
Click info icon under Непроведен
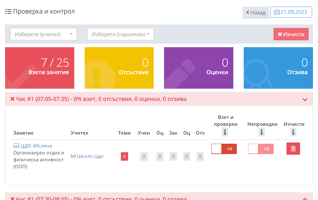tap(262, 132)
